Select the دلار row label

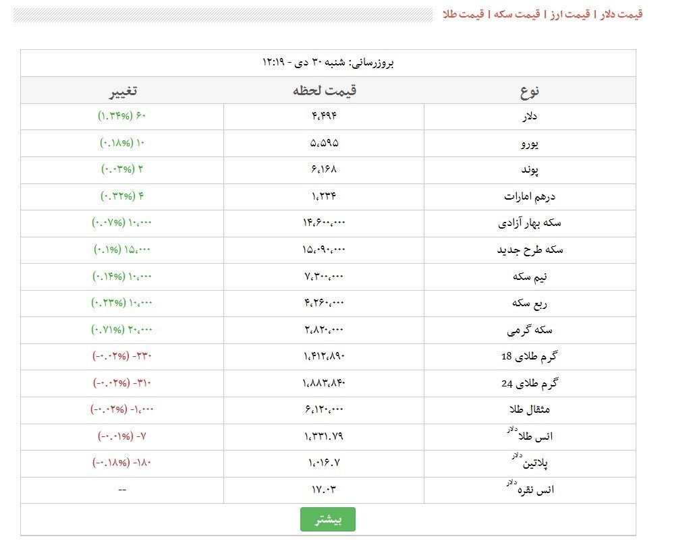[x=530, y=117]
